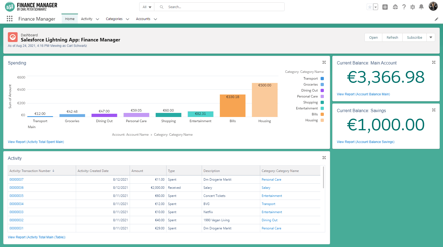443x247 pixels.
Task: Open the Dining Out category link in table
Action: 269,220
